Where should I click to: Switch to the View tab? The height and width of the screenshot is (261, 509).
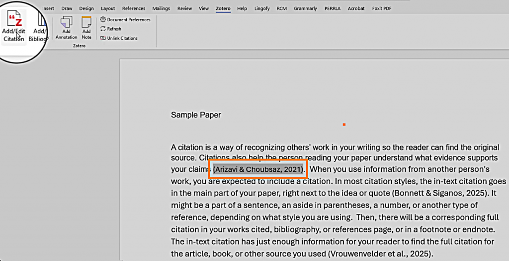click(204, 8)
